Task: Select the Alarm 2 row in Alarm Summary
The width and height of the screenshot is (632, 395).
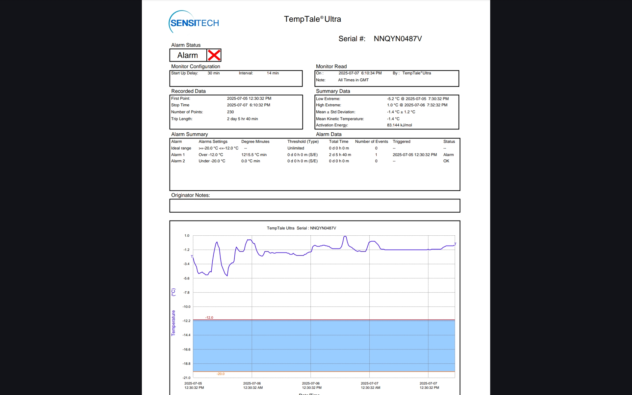Action: [x=178, y=161]
